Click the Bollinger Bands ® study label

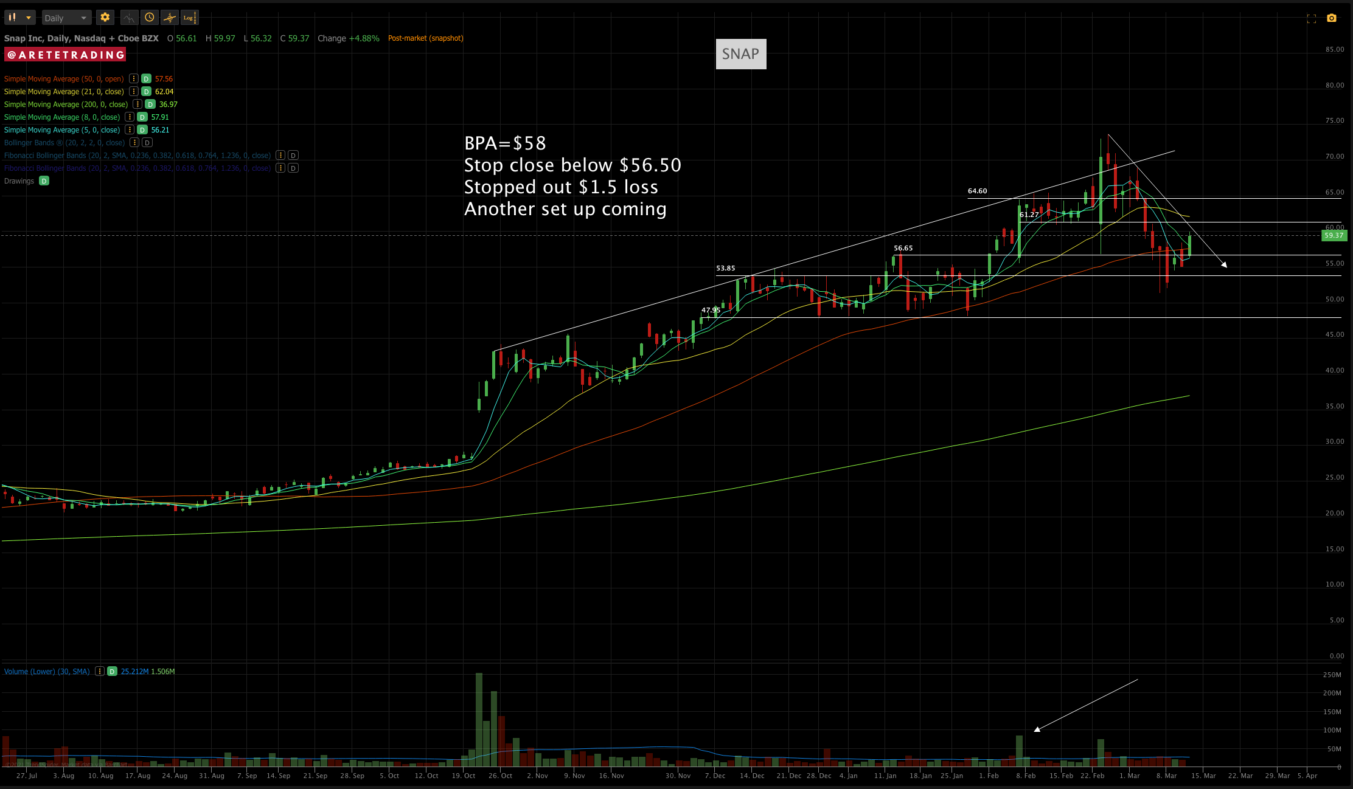(x=64, y=143)
